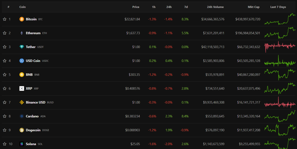Favorite Ethereum with its star
Image resolution: width=297 pixels, height=149 pixels.
[x=5, y=33]
